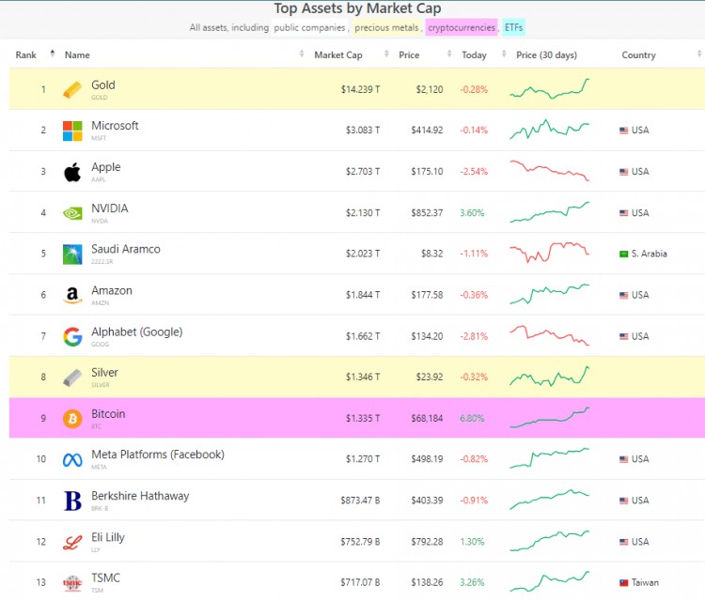The width and height of the screenshot is (705, 601).
Task: Open the Berkshire Hathaway company page
Action: click(140, 496)
